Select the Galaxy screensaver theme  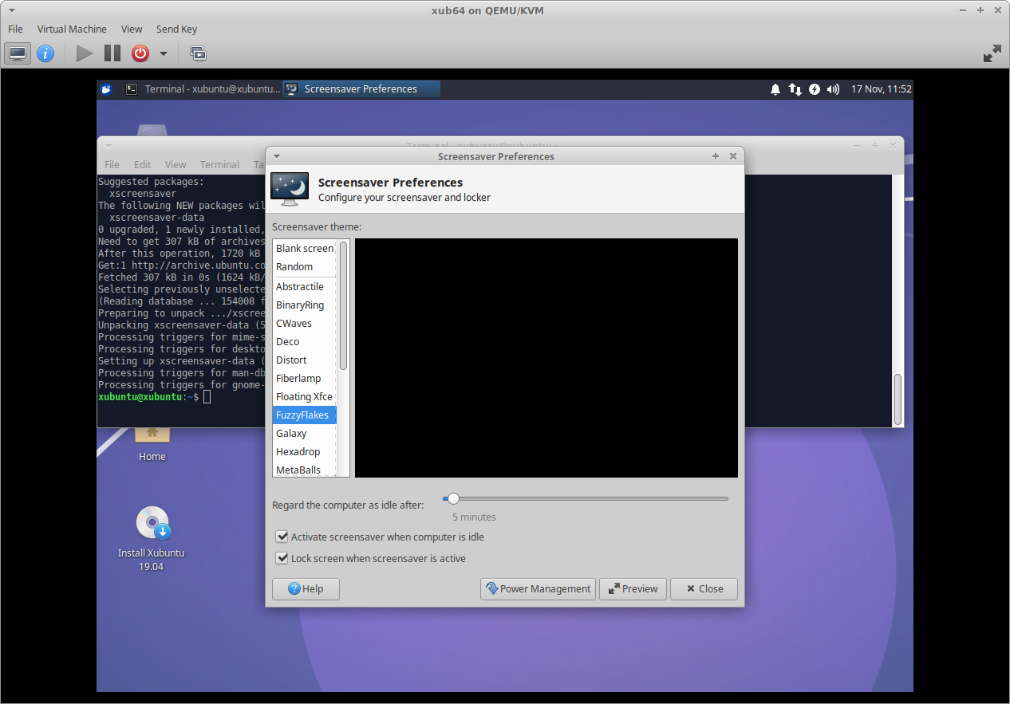coord(291,433)
